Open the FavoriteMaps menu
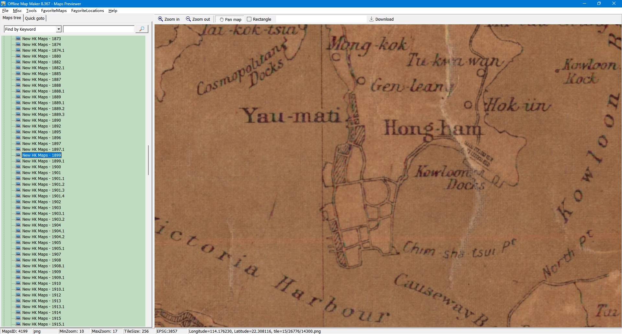622x334 pixels. click(x=54, y=11)
